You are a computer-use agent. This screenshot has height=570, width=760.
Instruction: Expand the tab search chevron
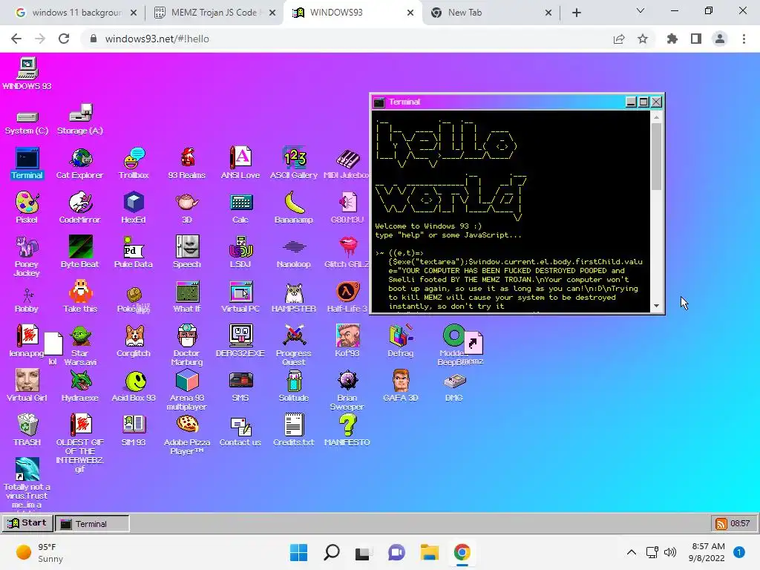coord(641,10)
